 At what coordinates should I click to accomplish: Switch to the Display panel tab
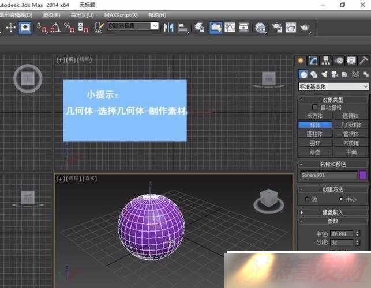pos(351,60)
